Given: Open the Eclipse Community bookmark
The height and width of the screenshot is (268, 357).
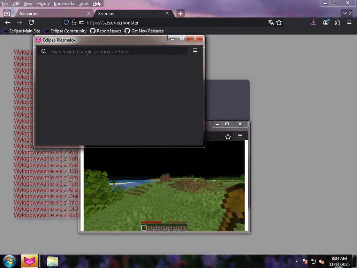Looking at the screenshot, I should [x=65, y=31].
